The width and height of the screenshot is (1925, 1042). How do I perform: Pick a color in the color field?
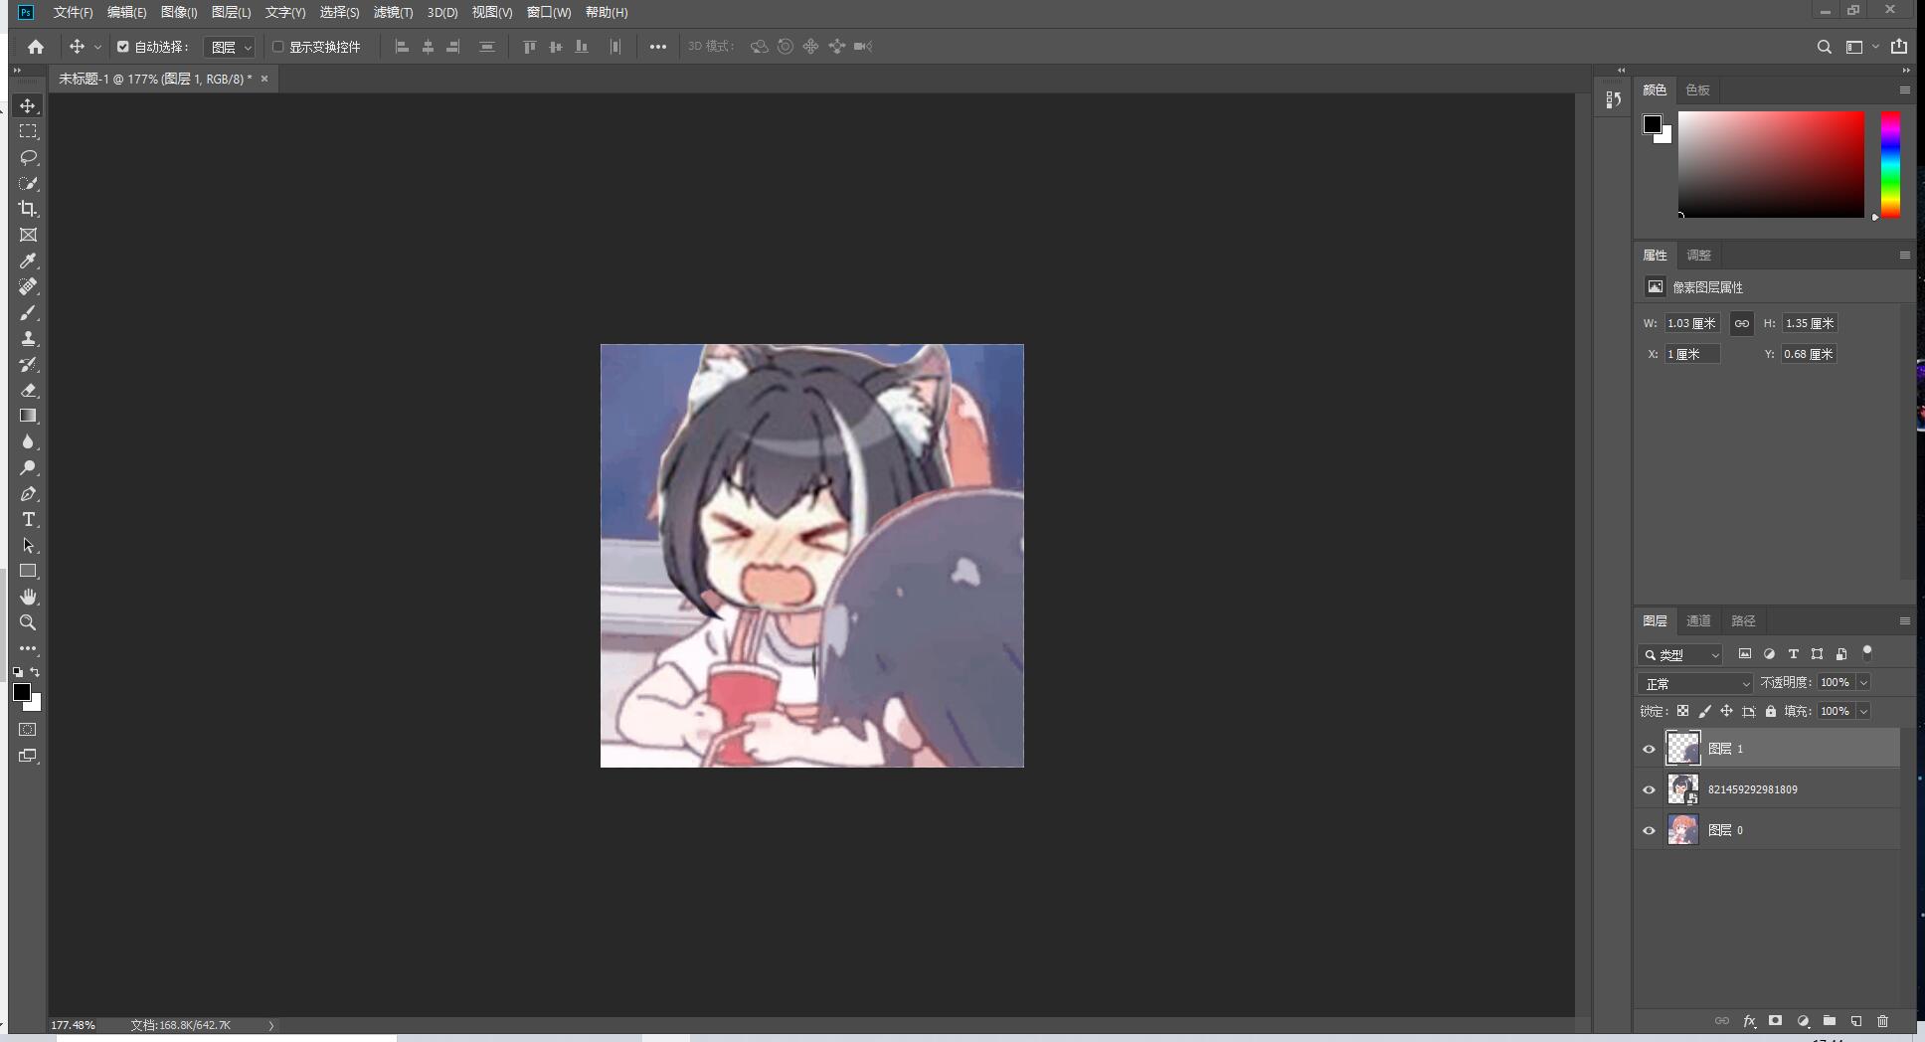tap(1771, 164)
